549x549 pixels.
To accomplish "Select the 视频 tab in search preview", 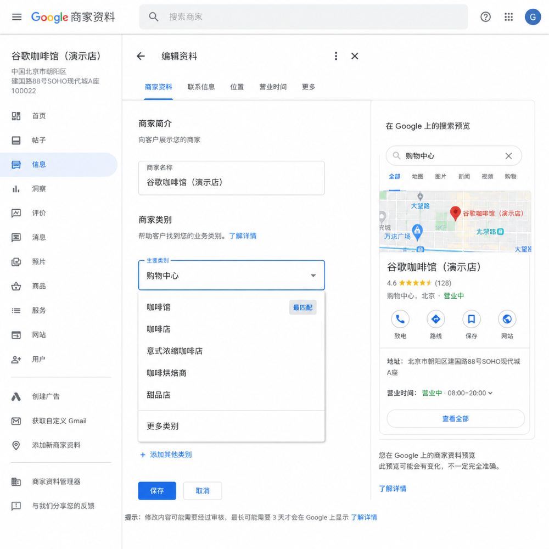I will tap(487, 176).
